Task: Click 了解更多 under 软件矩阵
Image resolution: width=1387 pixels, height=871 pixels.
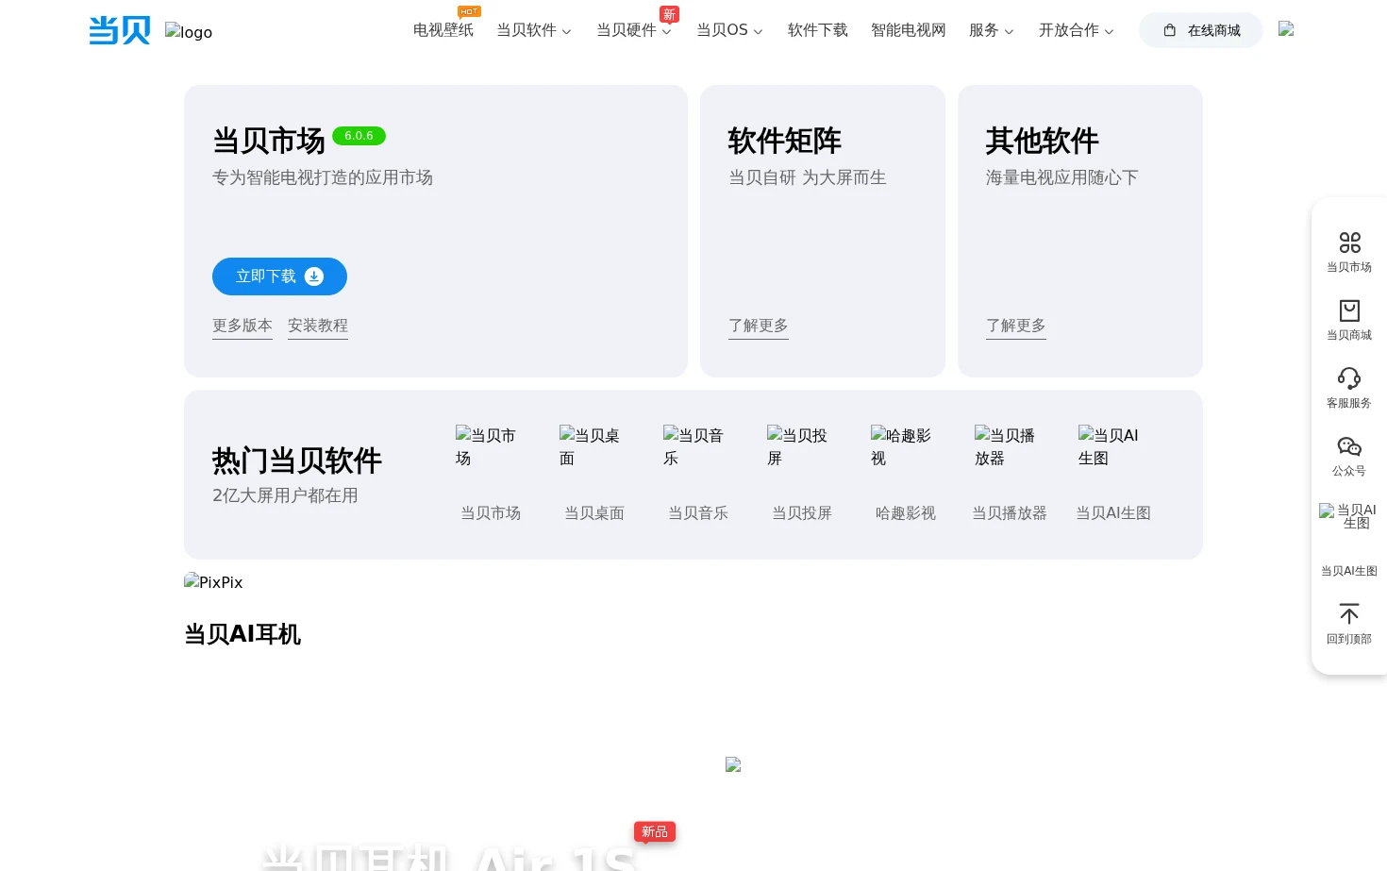Action: point(759,326)
